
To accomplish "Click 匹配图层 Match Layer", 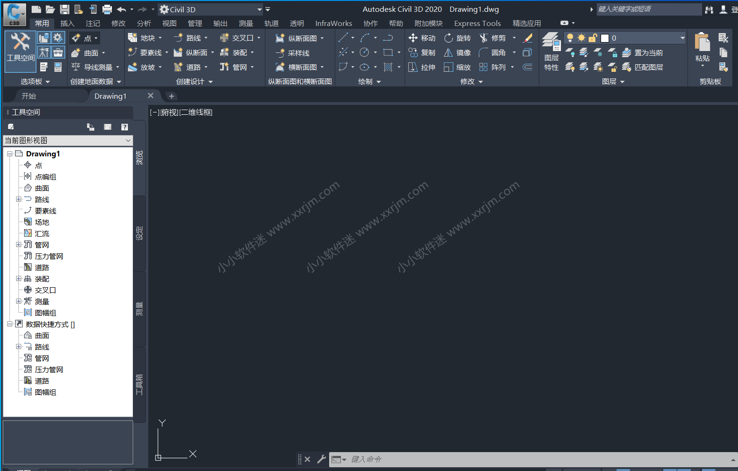I will click(643, 67).
